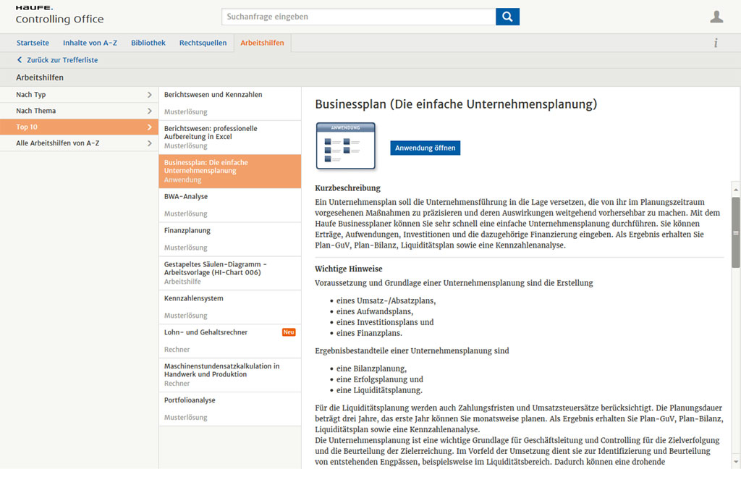The image size is (741, 485).
Task: Expand Alle Arbeitshilfen von A-Z chevron
Action: (x=149, y=143)
